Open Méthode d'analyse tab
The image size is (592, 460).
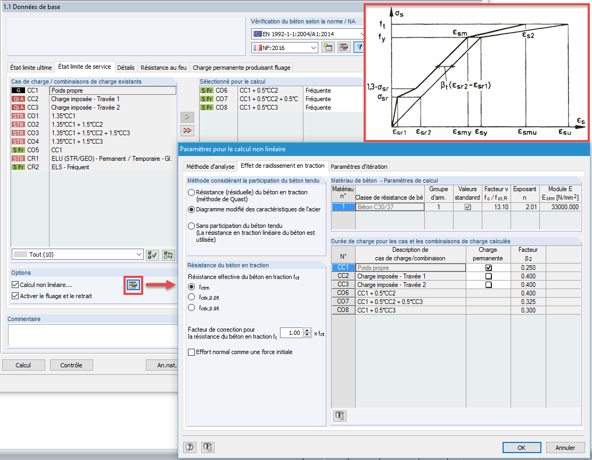tap(210, 167)
